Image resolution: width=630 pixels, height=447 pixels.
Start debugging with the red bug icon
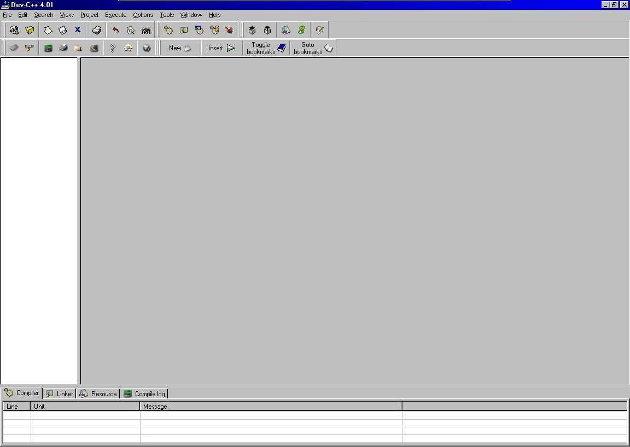(229, 30)
